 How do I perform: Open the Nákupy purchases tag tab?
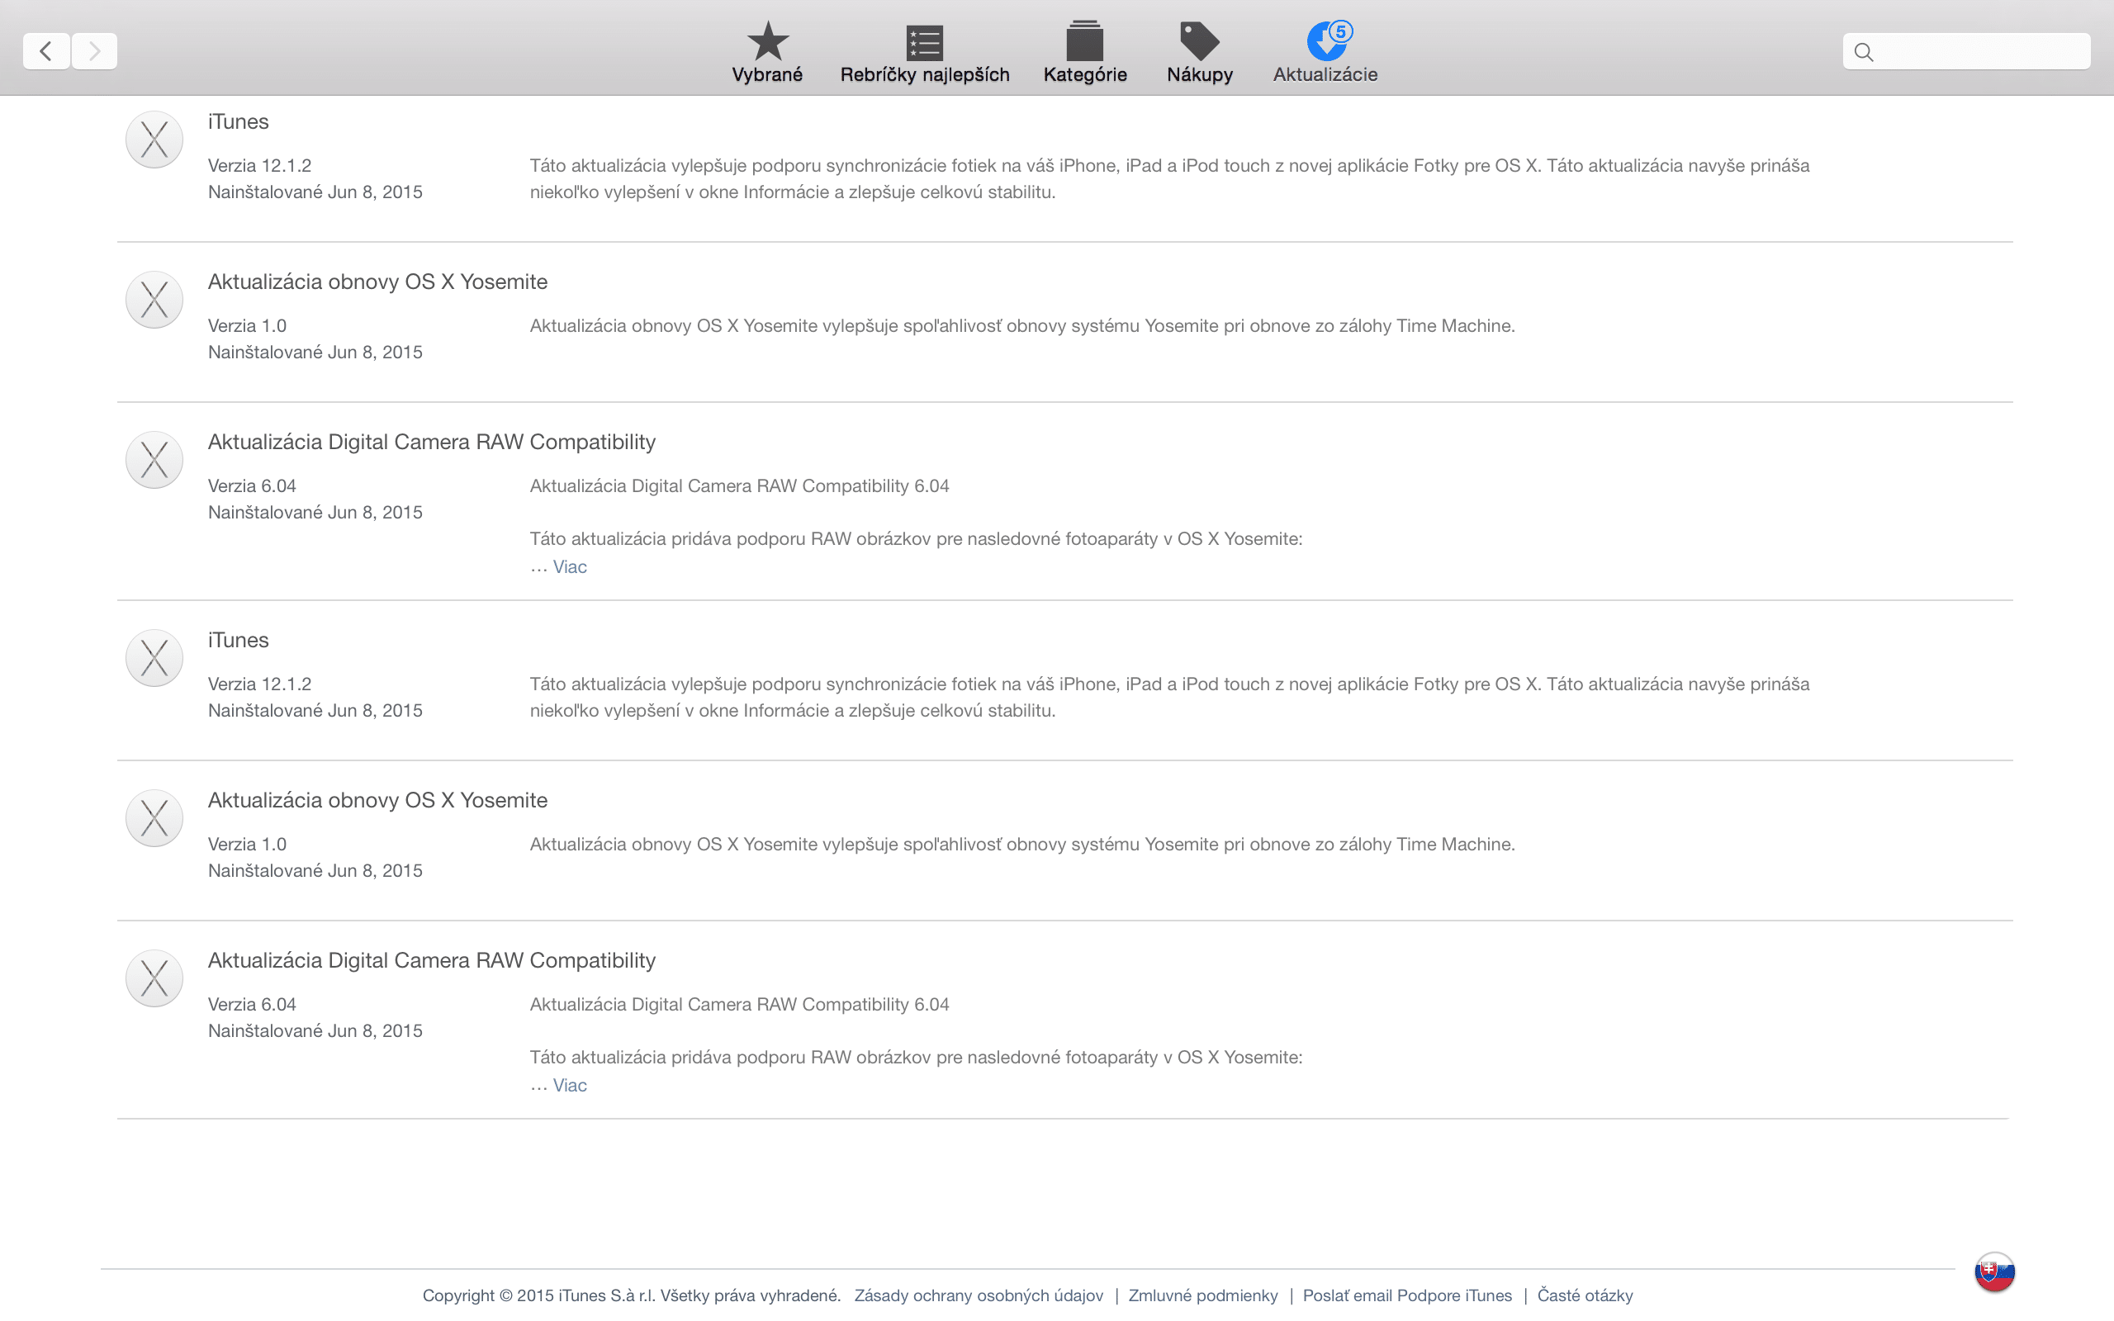[1199, 51]
